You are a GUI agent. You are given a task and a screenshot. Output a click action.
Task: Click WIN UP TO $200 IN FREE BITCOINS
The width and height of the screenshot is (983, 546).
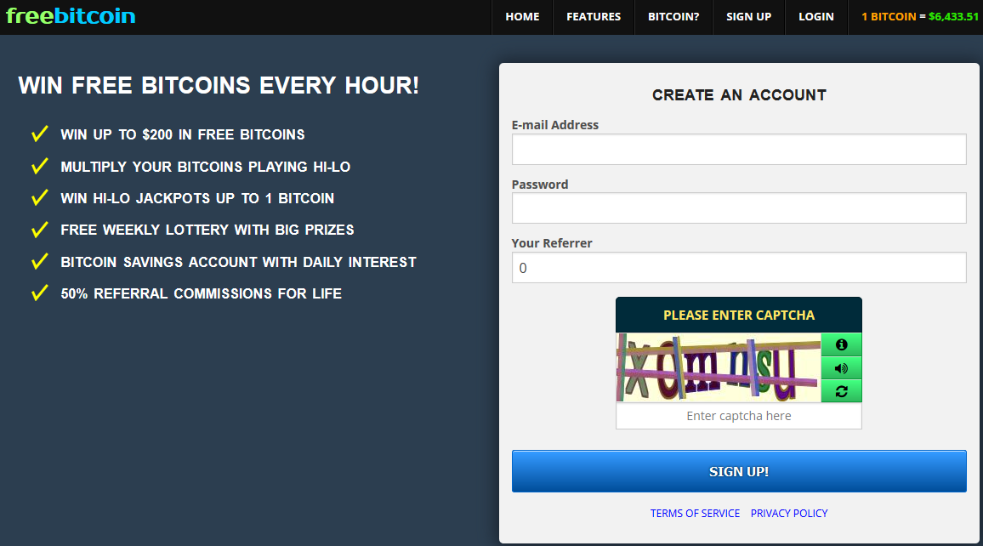tap(183, 134)
